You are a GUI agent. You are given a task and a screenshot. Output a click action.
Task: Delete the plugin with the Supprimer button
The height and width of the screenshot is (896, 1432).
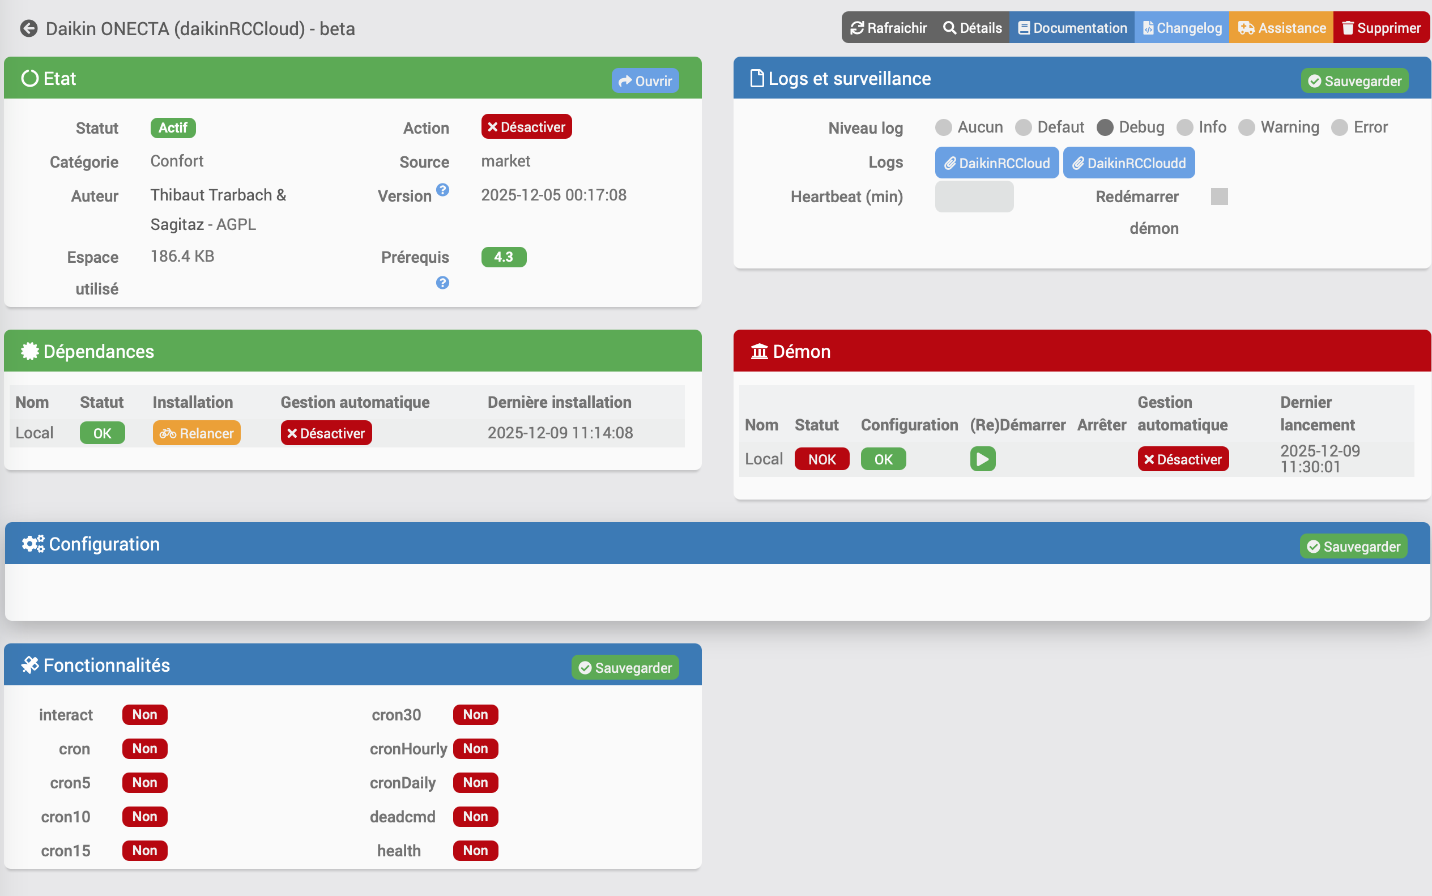pyautogui.click(x=1381, y=28)
